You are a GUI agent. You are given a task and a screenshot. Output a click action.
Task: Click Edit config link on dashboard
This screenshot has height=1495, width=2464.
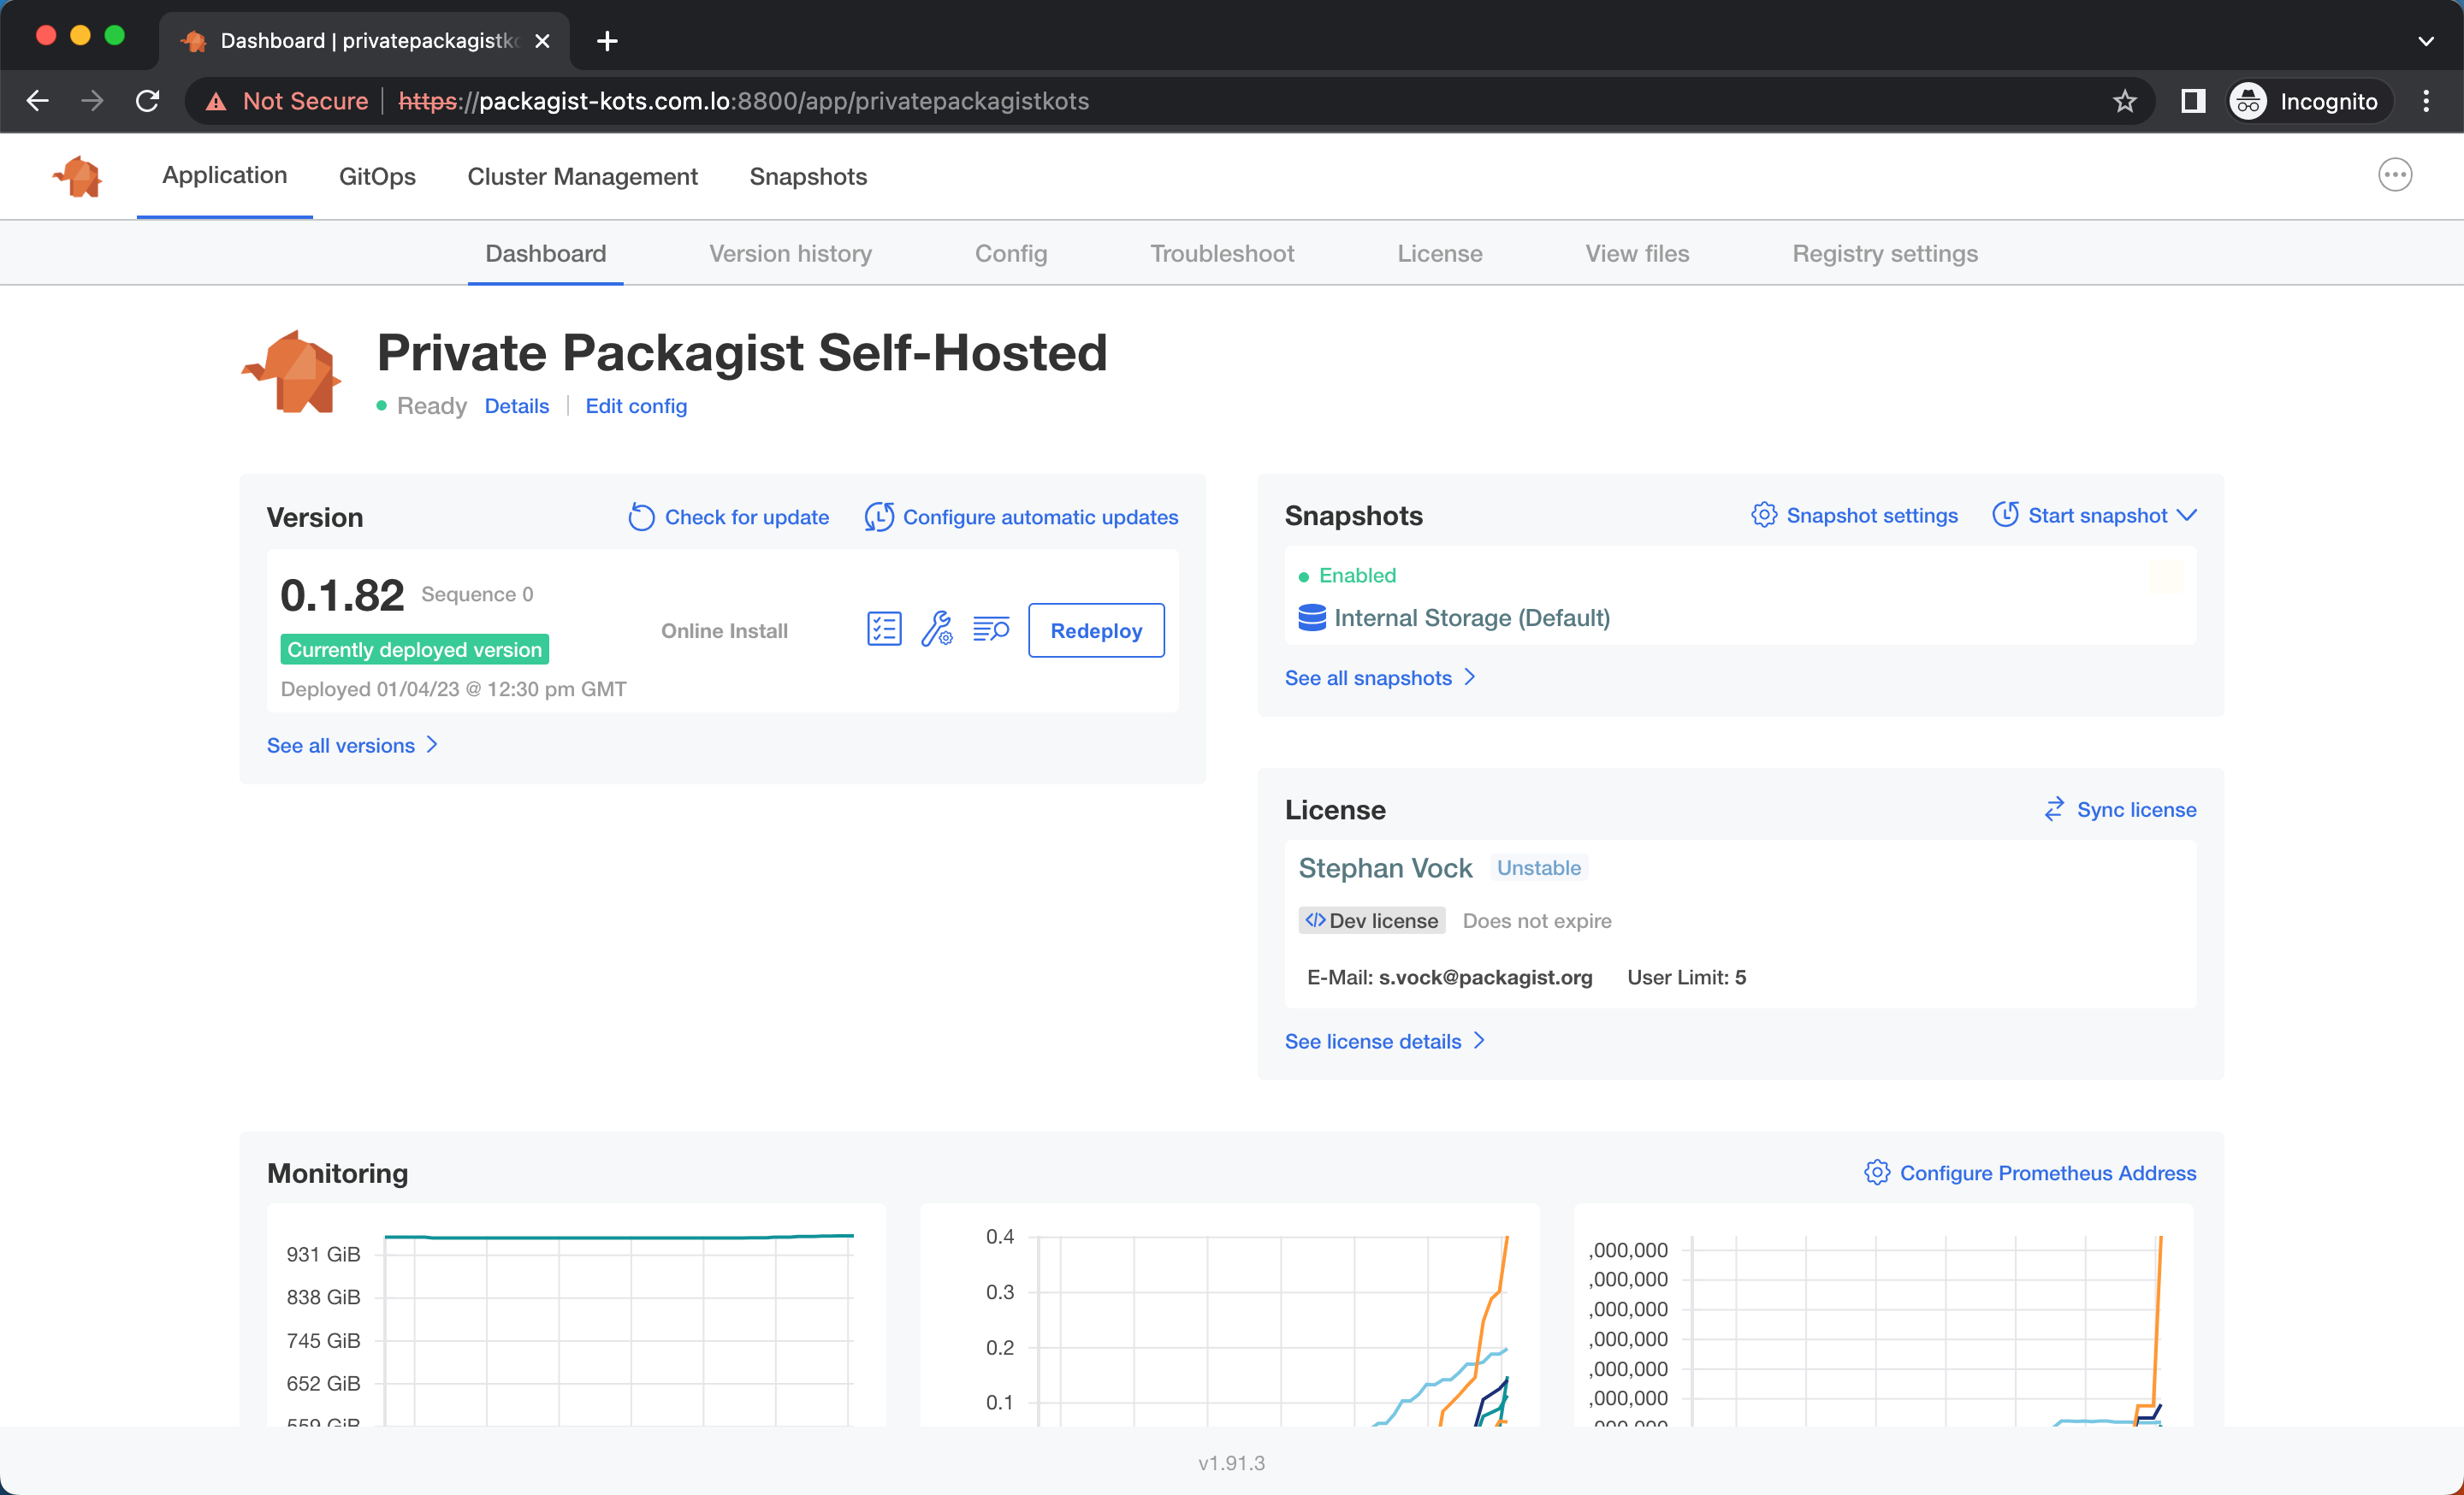click(636, 405)
